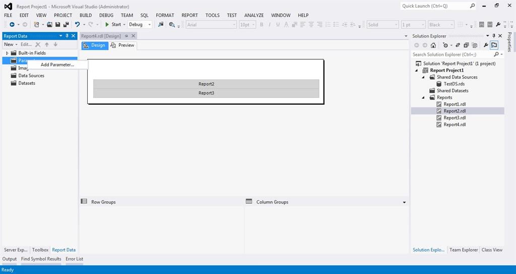516x274 pixels.
Task: Open the FILE menu
Action: pyautogui.click(x=8, y=15)
